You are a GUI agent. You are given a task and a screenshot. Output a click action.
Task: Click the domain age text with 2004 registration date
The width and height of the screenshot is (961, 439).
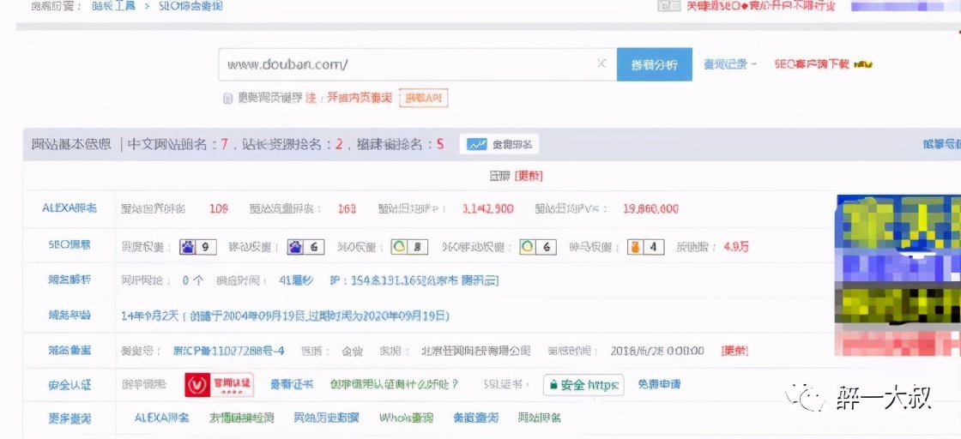click(x=286, y=316)
